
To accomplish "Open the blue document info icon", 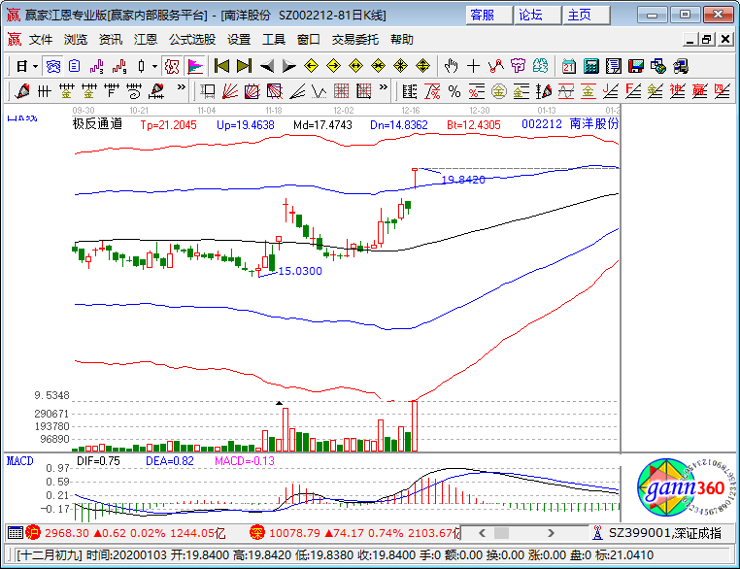I will [x=75, y=66].
